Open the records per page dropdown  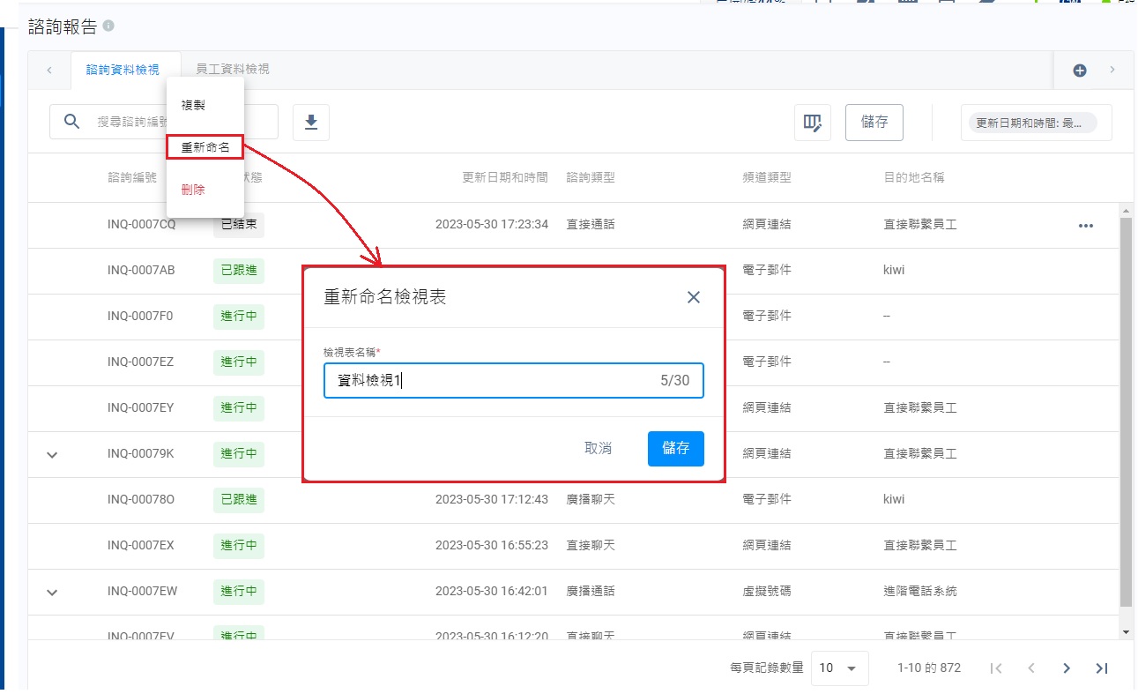click(x=838, y=668)
